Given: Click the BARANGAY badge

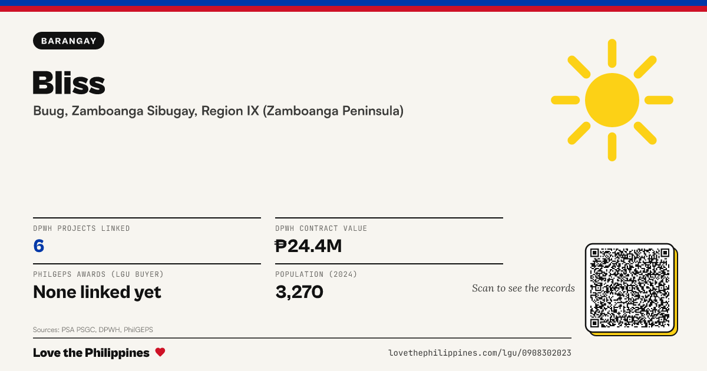Looking at the screenshot, I should (69, 41).
